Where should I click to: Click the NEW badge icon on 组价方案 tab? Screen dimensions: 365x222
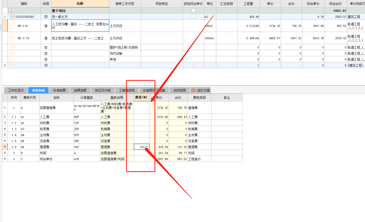pos(193,90)
